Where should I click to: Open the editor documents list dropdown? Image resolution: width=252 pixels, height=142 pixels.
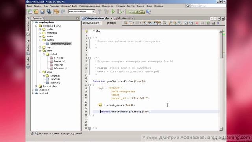[x=219, y=19]
